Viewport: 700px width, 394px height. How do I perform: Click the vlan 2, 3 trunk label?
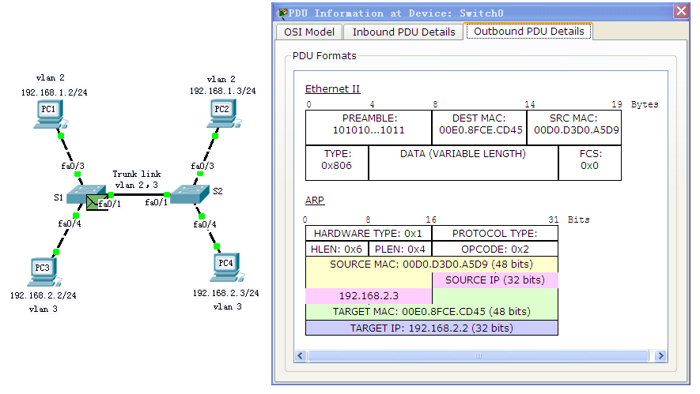[137, 185]
